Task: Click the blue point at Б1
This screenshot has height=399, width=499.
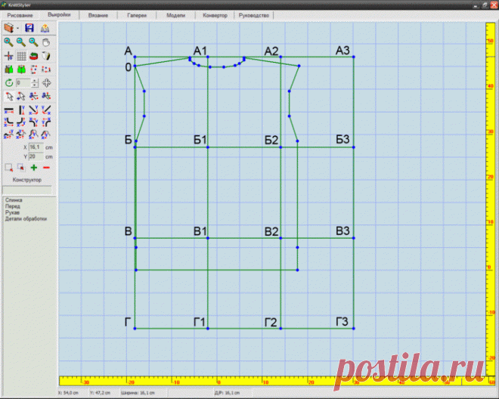Action: pos(208,147)
